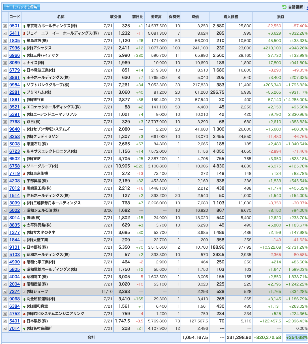Remove 9984 ソフトバンクグループ with x icon
Screen dimensions: 308x344
[5, 85]
